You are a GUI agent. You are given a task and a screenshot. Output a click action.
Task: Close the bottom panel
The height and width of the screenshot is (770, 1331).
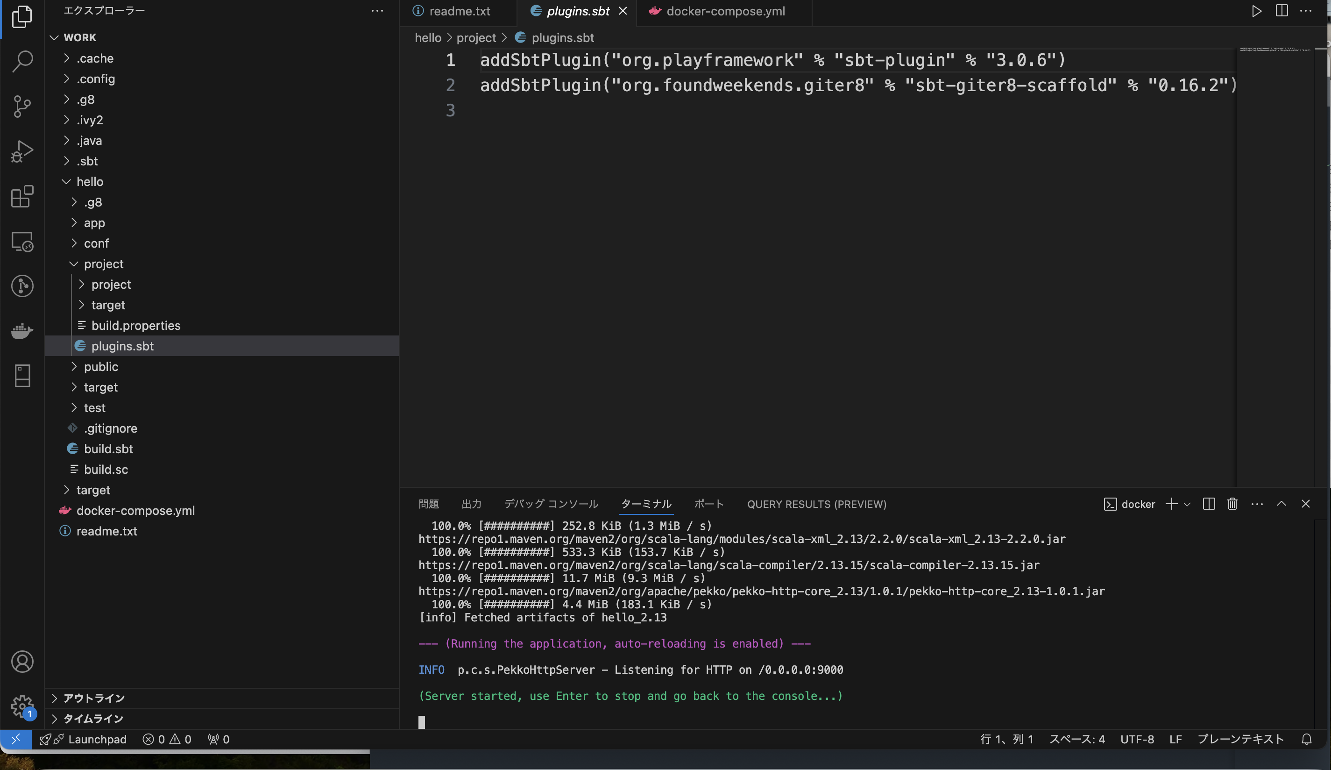pos(1306,504)
